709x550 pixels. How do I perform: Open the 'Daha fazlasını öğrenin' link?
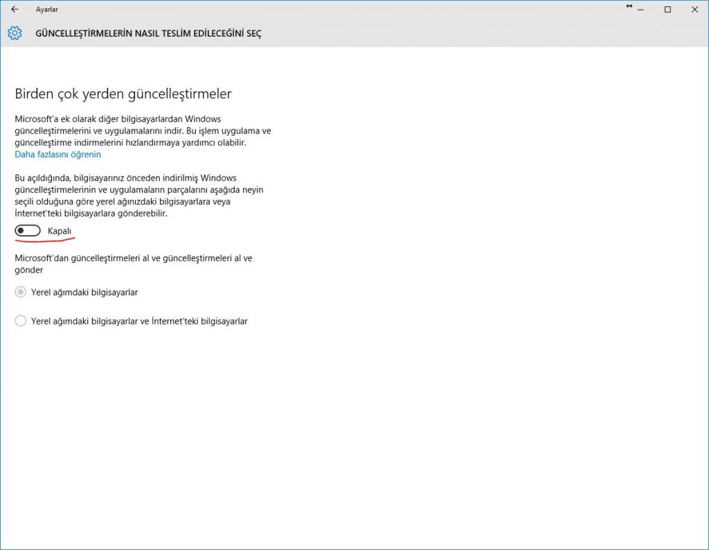click(x=57, y=154)
